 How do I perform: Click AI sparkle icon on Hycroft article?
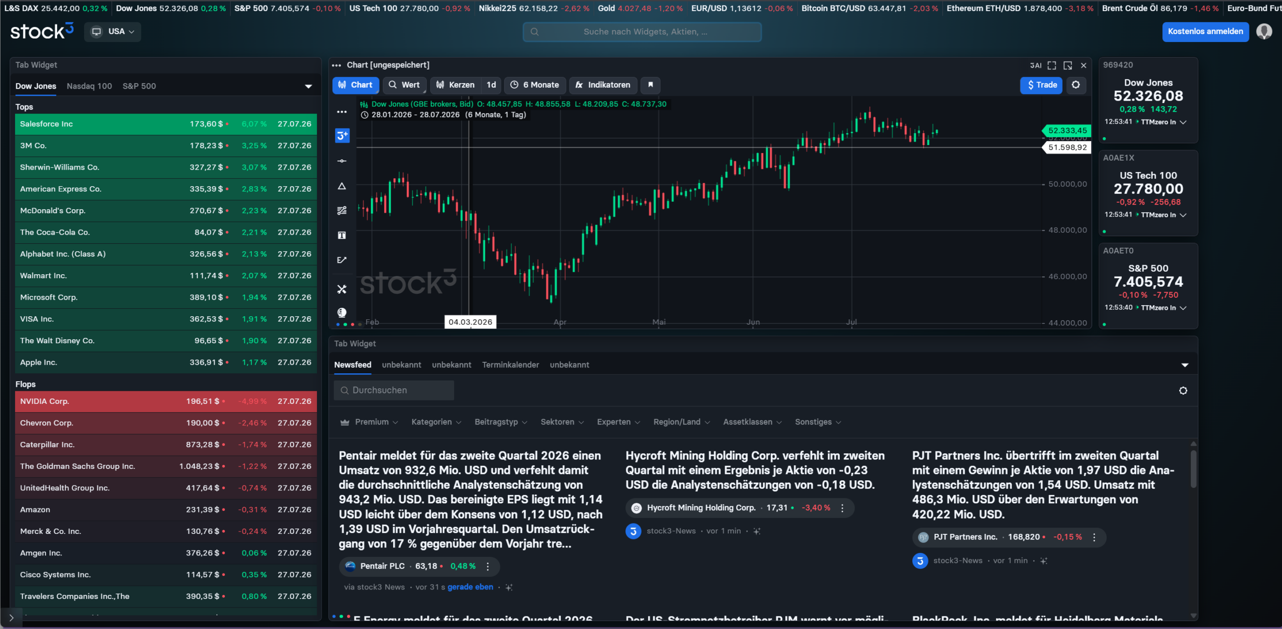pos(757,531)
